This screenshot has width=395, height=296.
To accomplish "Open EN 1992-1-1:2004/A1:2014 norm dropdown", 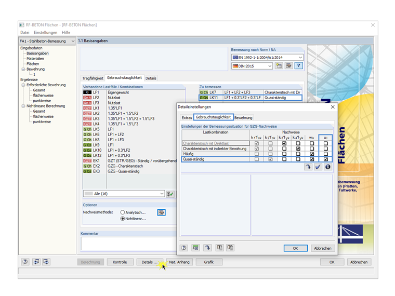I will 300,58.
